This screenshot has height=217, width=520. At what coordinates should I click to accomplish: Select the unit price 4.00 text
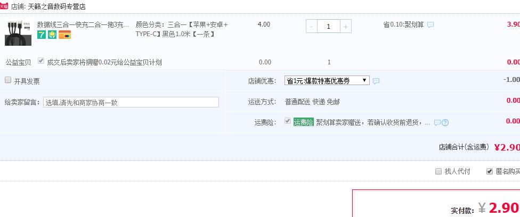pos(264,24)
